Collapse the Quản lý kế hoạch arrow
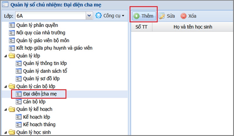Image resolution: width=234 pixels, height=136 pixels. (x=6, y=110)
